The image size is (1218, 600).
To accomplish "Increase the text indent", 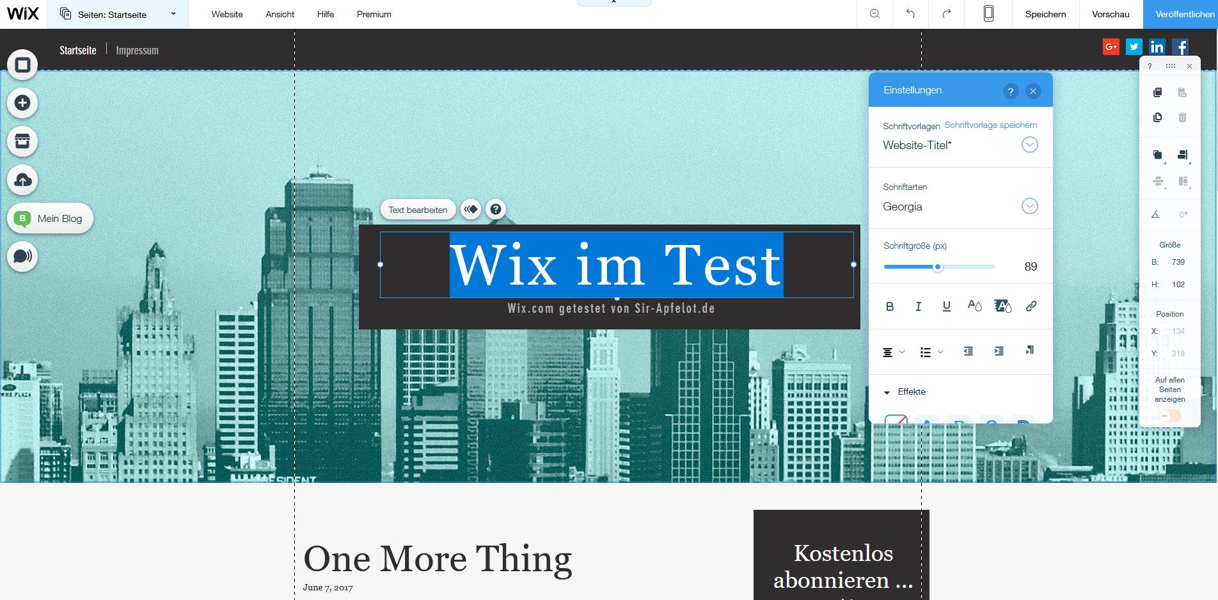I will [x=999, y=351].
